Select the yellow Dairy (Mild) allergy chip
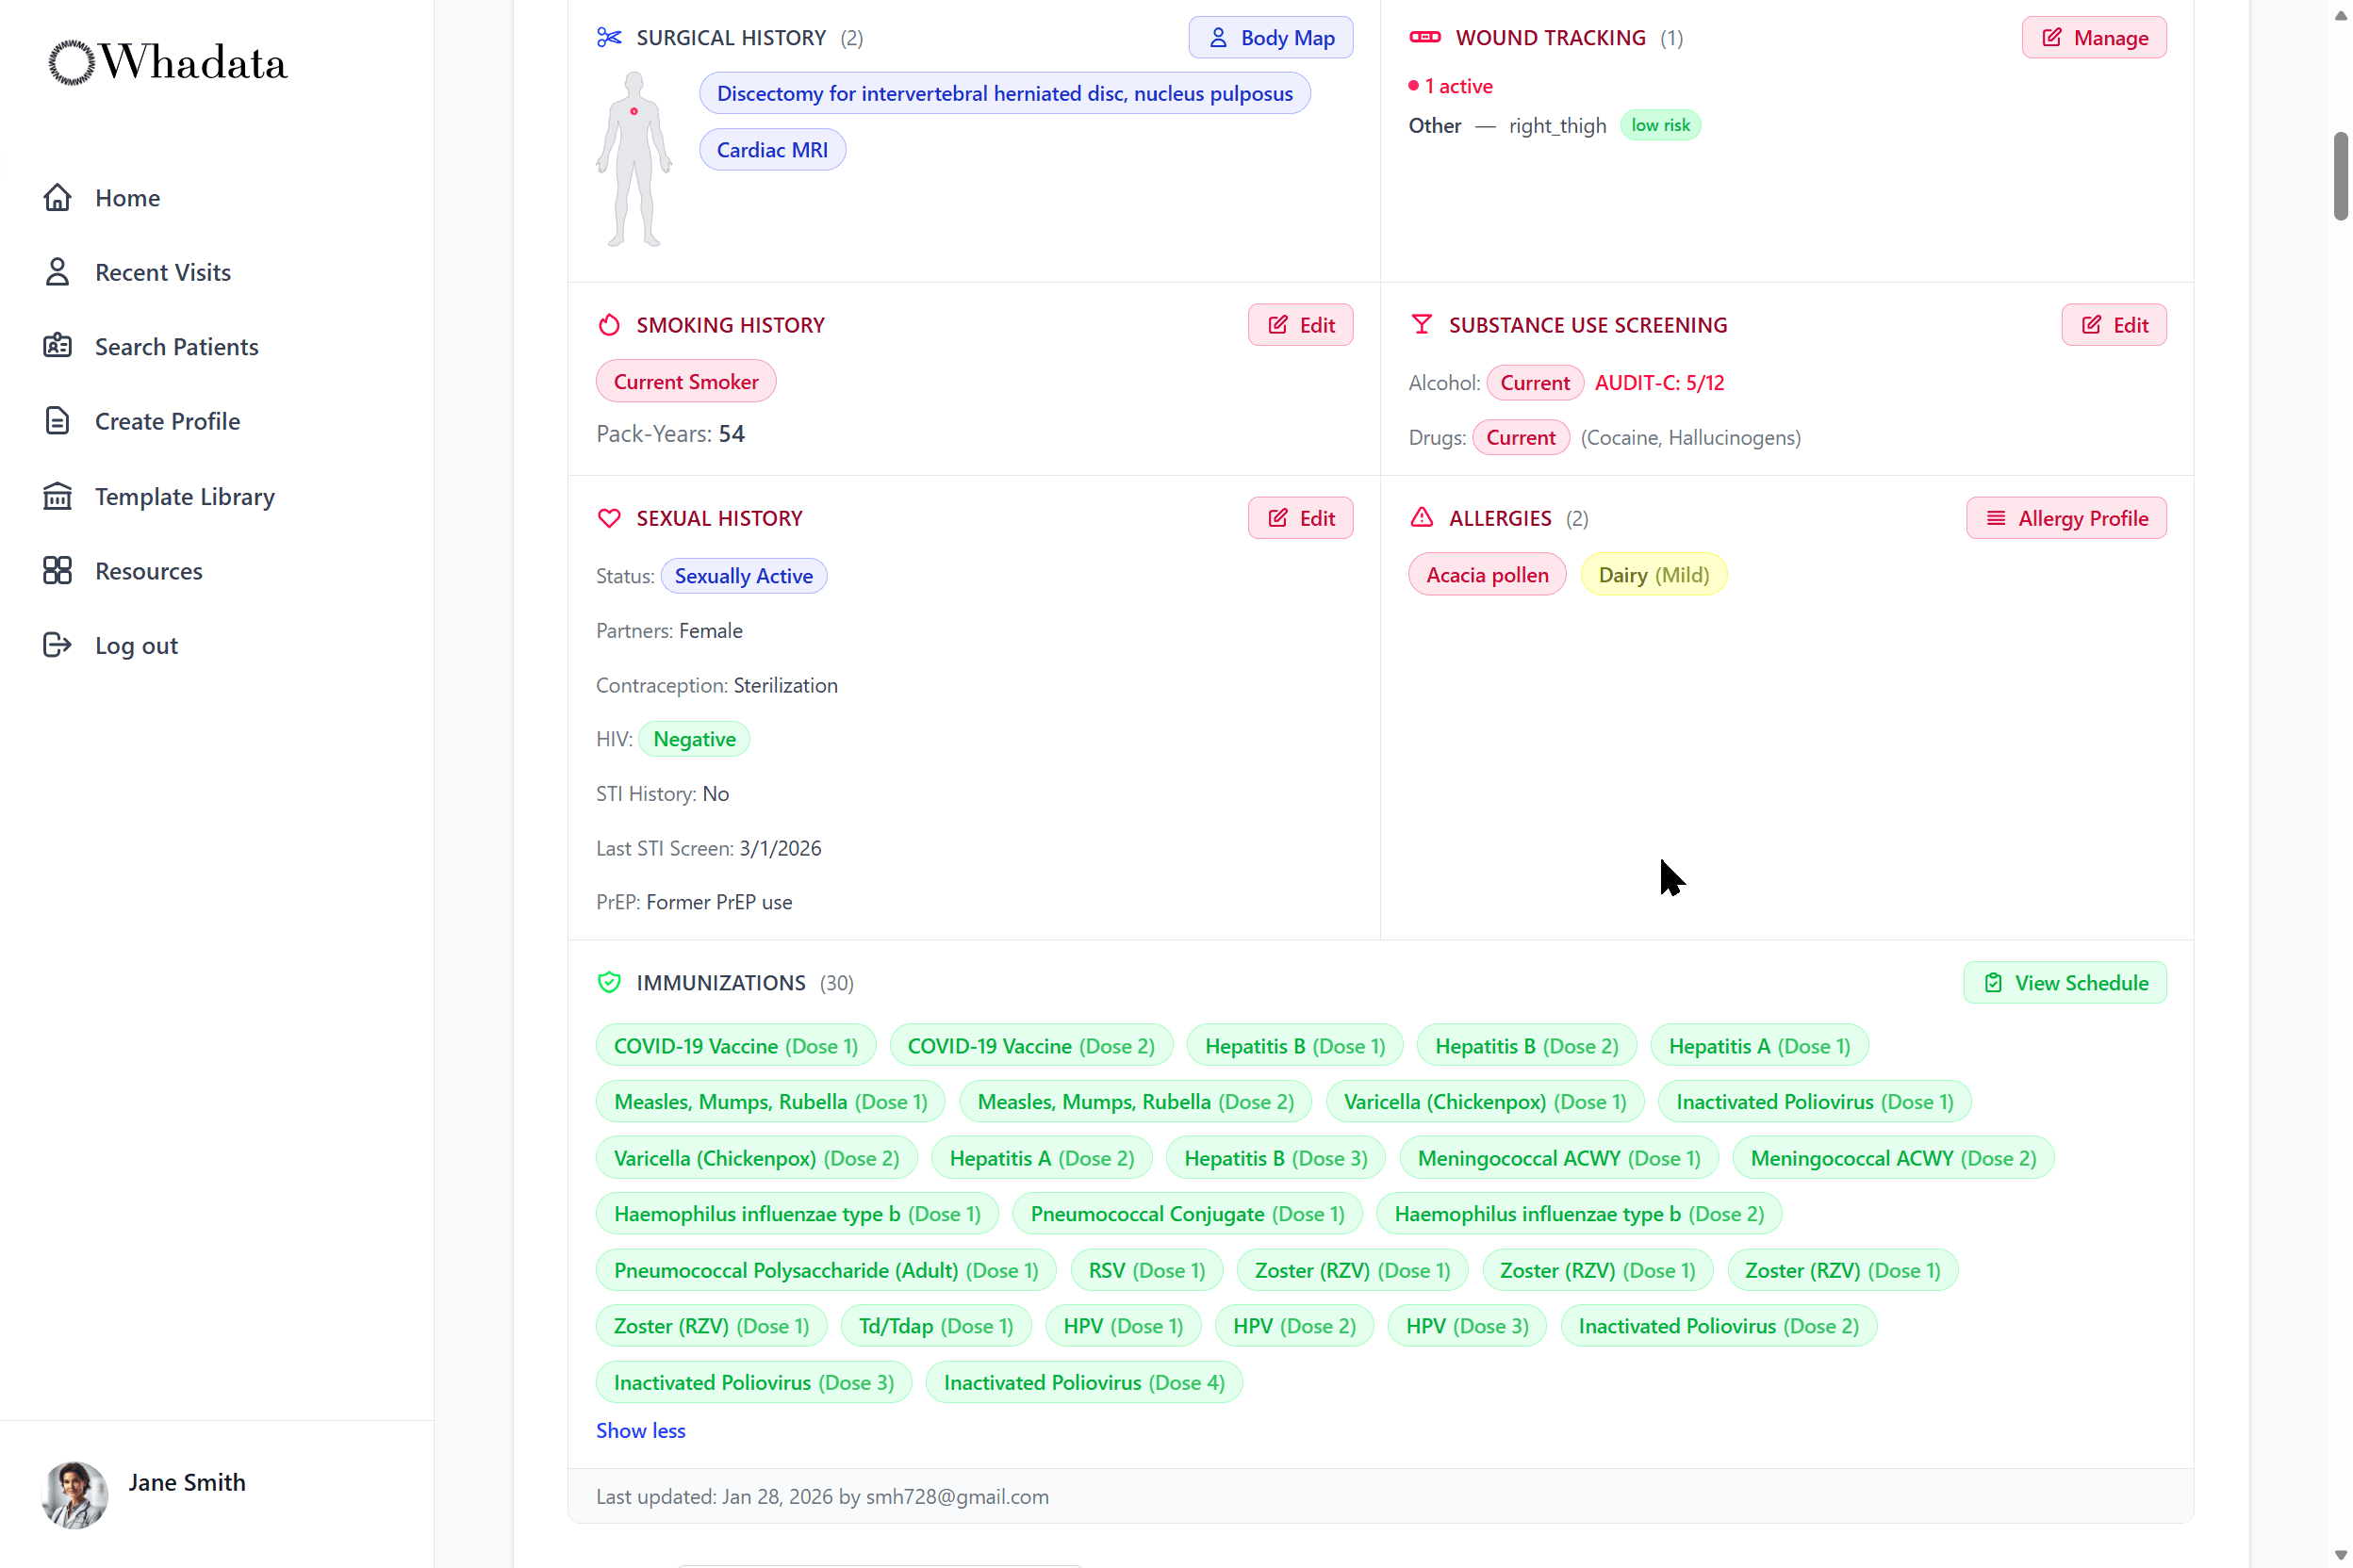 (1653, 574)
